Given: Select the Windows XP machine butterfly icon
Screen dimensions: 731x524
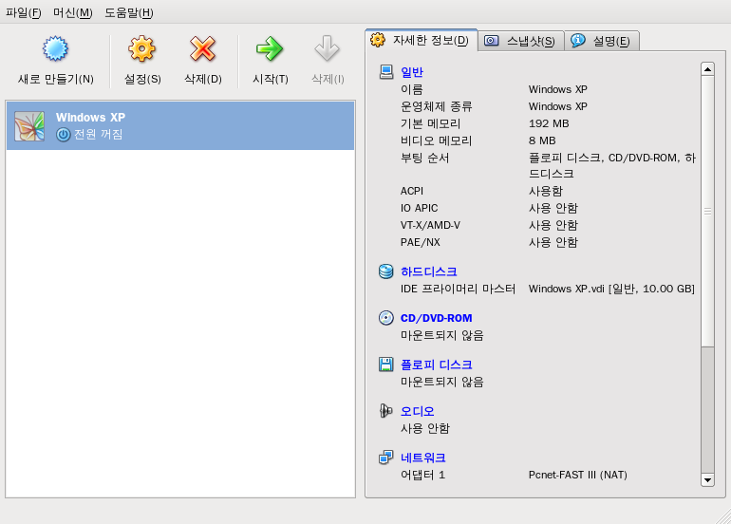Looking at the screenshot, I should pyautogui.click(x=29, y=126).
